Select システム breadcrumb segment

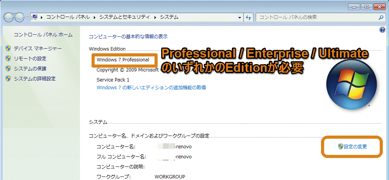pyautogui.click(x=169, y=17)
